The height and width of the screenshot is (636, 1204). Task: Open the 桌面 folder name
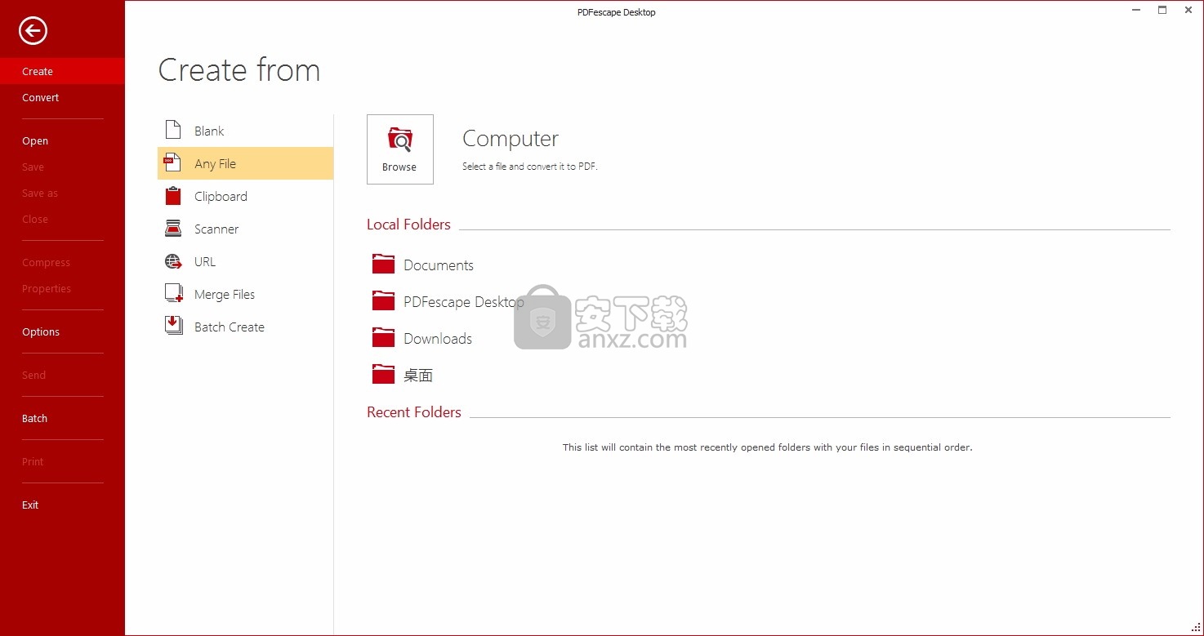coord(418,376)
